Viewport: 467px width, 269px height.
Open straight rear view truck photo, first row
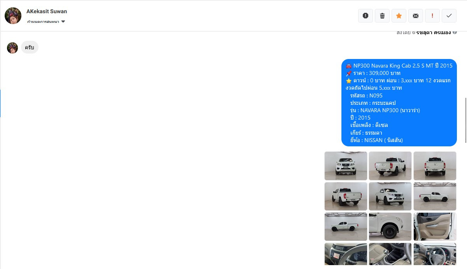(435, 166)
